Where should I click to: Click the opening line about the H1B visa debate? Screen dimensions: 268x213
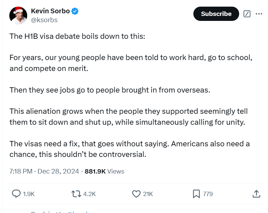pyautogui.click(x=77, y=36)
